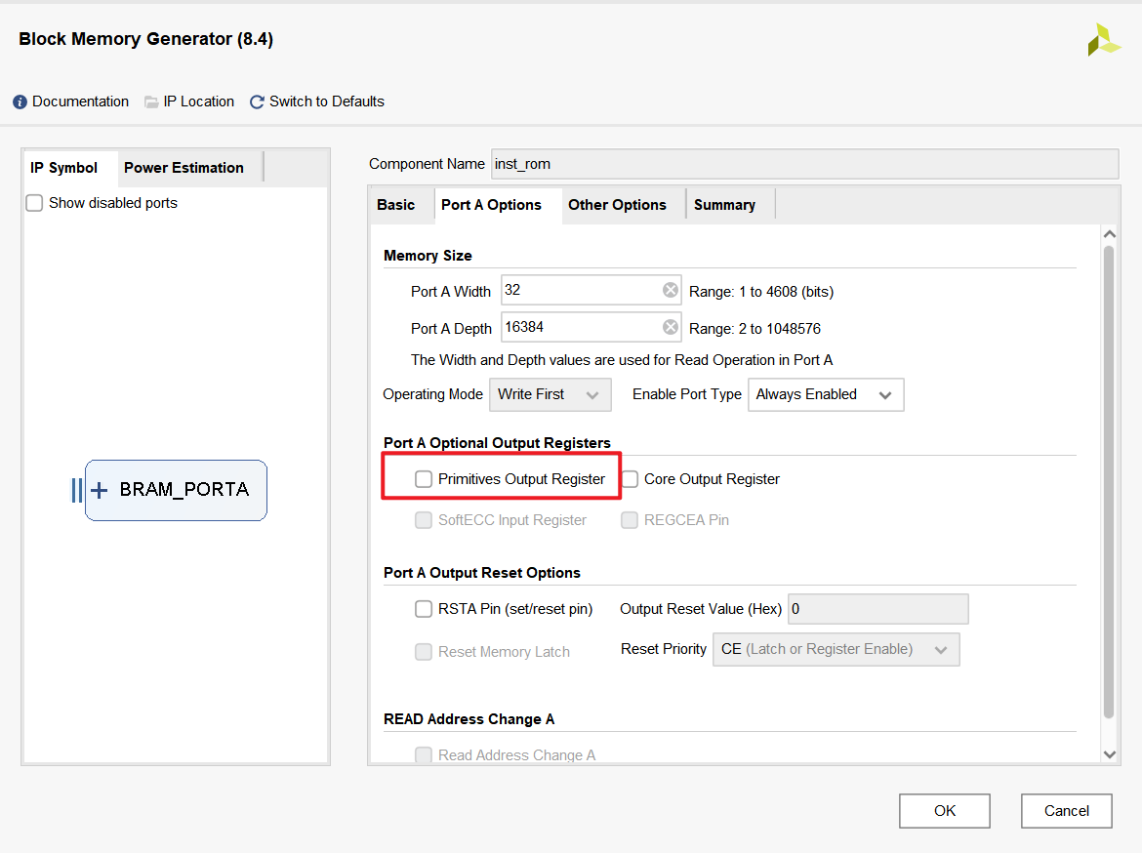The image size is (1142, 853).
Task: Click the Component Name field
Action: tap(805, 164)
